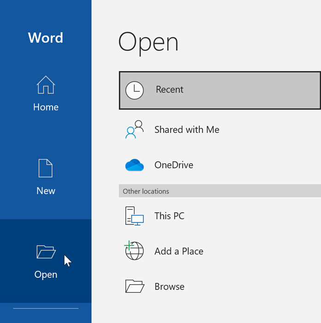
Task: Click the blue OneDrive cloud icon
Action: pyautogui.click(x=134, y=165)
